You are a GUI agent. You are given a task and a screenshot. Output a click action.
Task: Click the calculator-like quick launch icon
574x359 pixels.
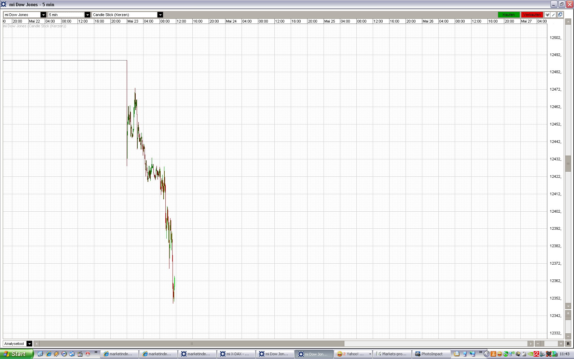click(x=80, y=354)
